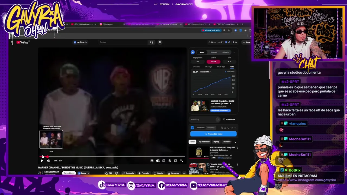Screen dimensions: 347x195
Task: Select the 1st 28 days range
Action: coord(221,67)
